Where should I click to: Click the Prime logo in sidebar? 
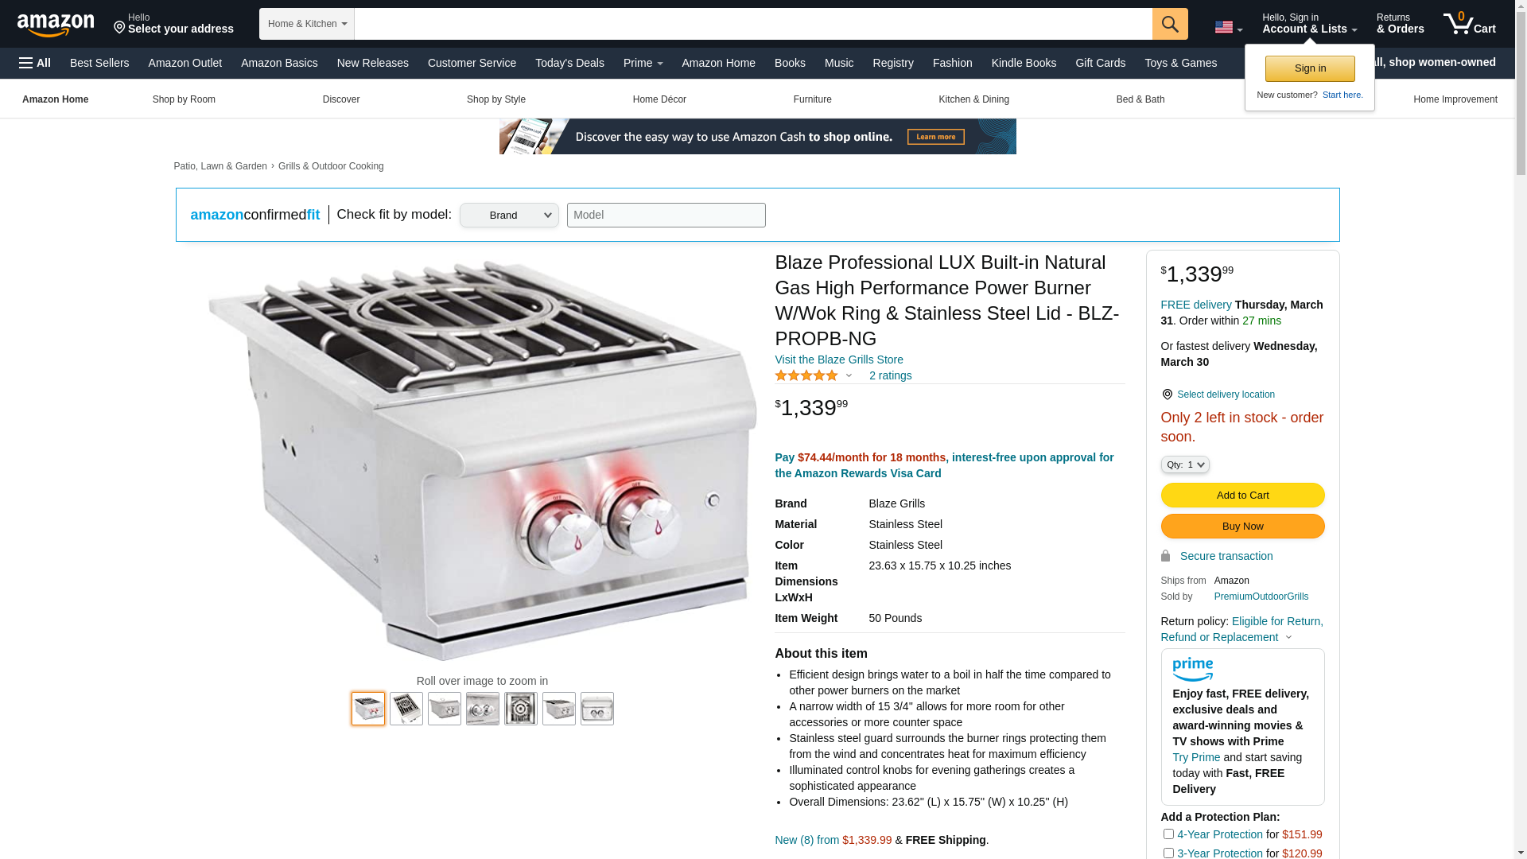pyautogui.click(x=1192, y=670)
